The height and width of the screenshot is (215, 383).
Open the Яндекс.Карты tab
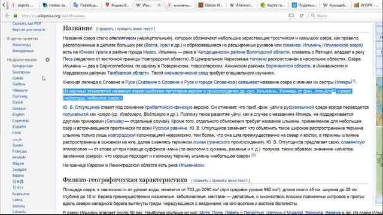tap(117, 5)
